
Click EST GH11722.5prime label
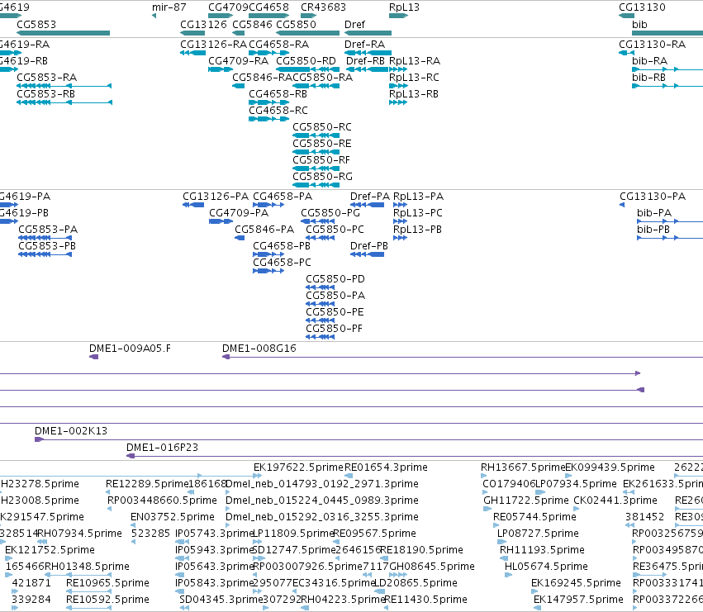526,501
